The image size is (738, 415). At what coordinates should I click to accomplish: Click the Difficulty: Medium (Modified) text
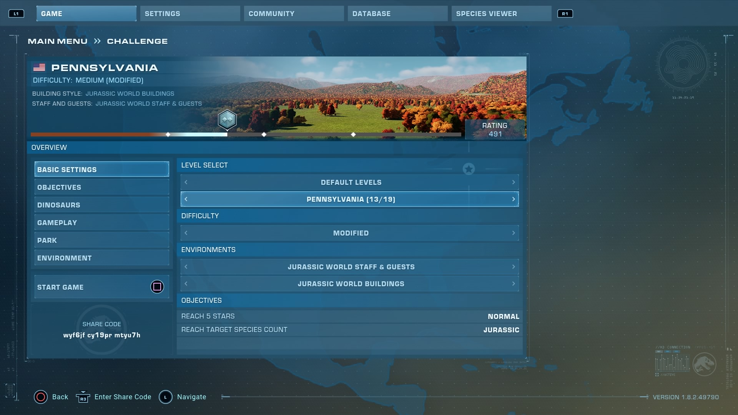click(88, 80)
